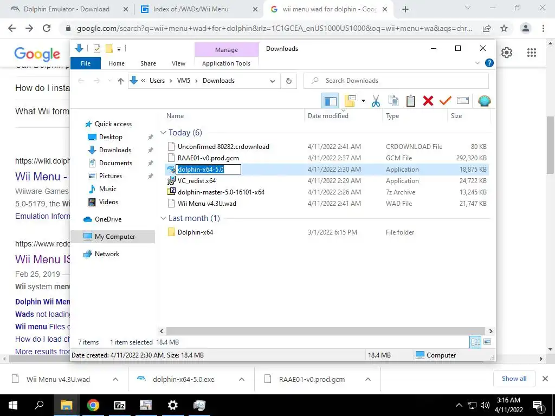Click the folder options toolbar icon
This screenshot has width=555, height=416.
[350, 101]
